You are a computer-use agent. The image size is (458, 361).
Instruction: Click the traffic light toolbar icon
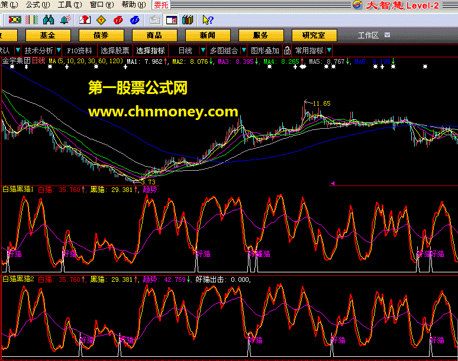15,20
